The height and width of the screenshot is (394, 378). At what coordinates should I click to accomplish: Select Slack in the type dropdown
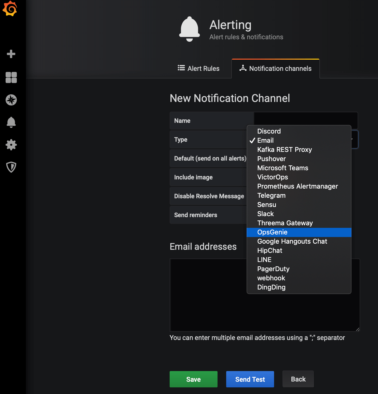click(265, 214)
